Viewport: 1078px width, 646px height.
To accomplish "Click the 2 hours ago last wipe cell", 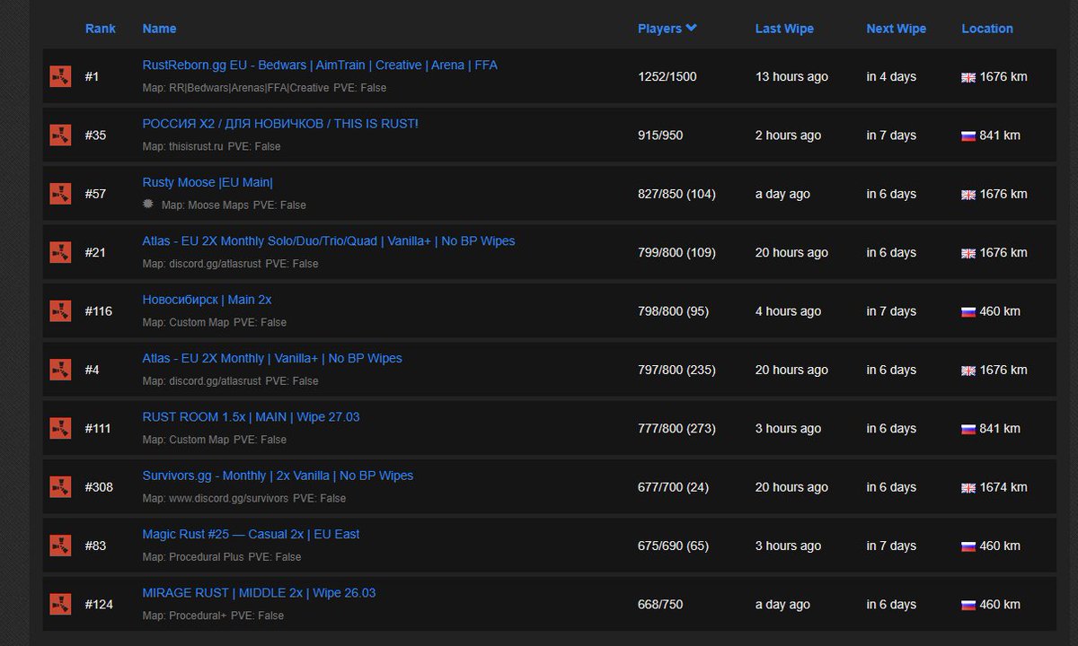I will tap(788, 135).
